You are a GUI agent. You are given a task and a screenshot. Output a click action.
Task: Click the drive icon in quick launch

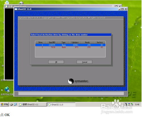pyautogui.click(x=11, y=105)
